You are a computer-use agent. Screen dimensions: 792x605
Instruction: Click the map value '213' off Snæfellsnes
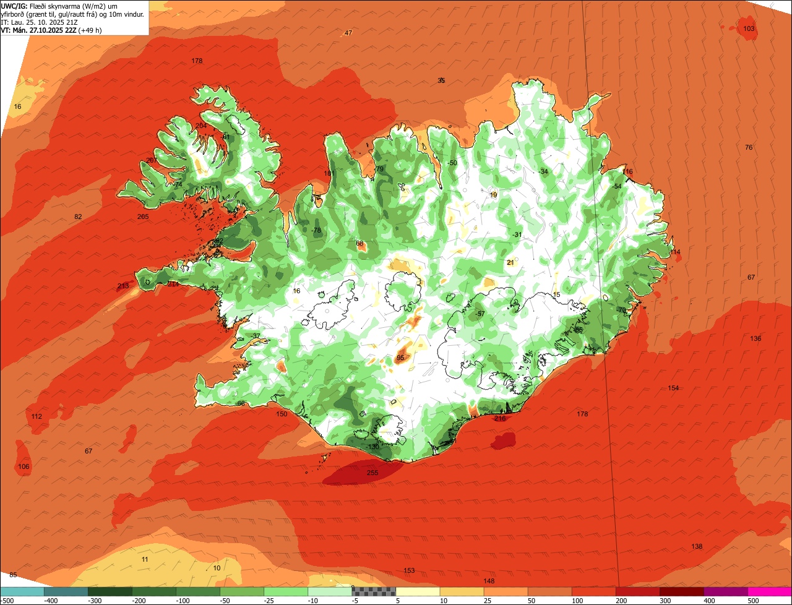click(x=123, y=286)
